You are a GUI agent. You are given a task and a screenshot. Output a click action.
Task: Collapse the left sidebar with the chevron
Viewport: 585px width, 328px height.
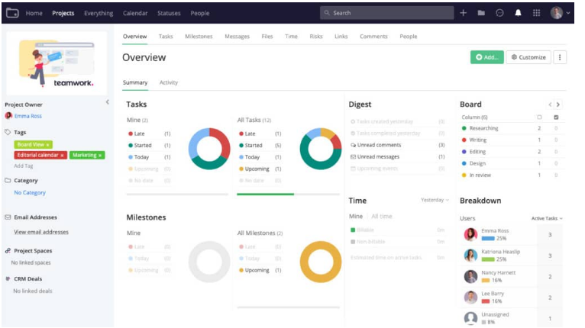107,102
